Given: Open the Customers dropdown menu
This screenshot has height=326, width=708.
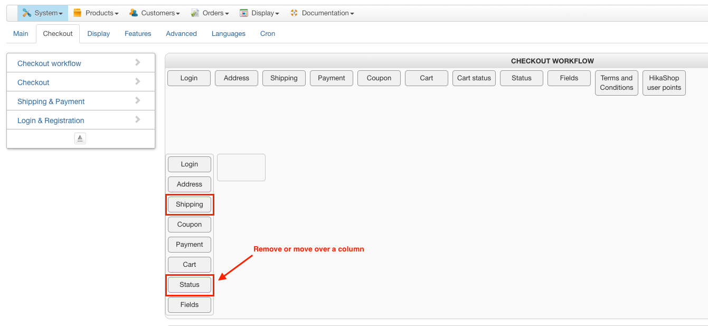Looking at the screenshot, I should [154, 13].
